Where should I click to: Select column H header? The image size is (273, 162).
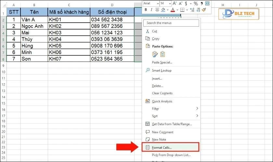223,5
